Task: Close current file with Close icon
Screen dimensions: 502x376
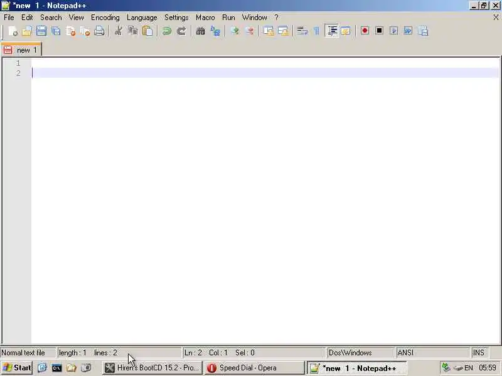Action: pyautogui.click(x=70, y=31)
